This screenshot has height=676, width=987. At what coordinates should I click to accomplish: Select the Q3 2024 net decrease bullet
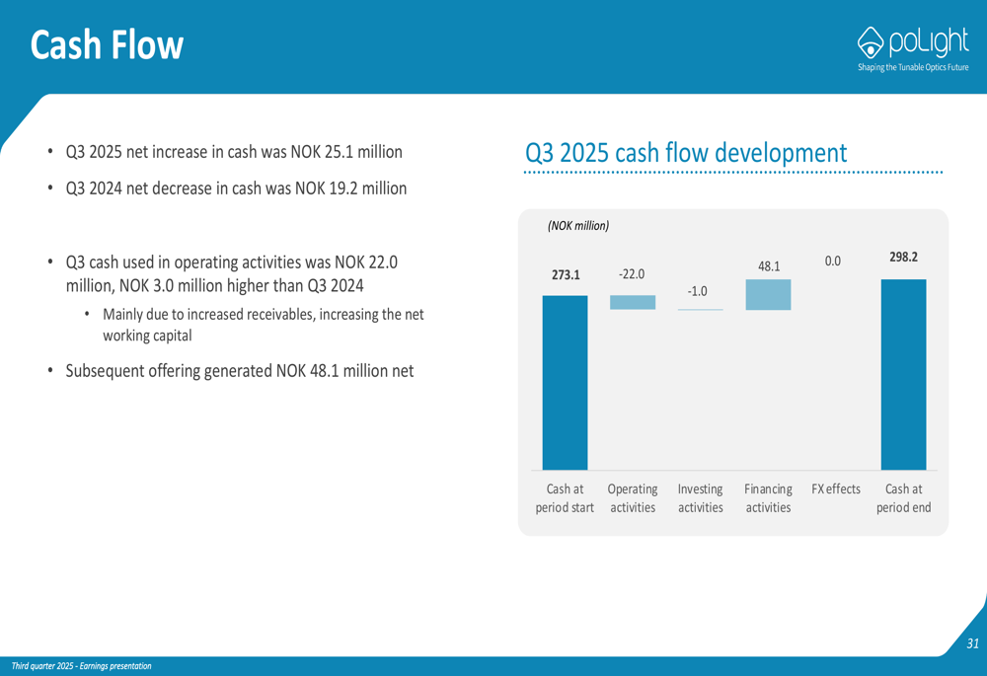(236, 188)
